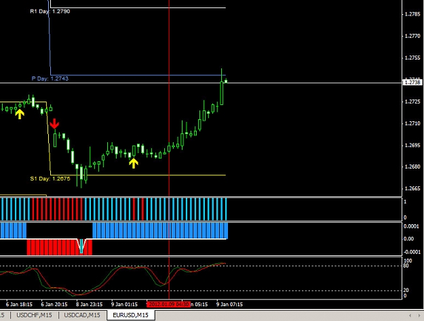Click the current price tag 1.2738
The image size is (424, 321).
point(412,83)
